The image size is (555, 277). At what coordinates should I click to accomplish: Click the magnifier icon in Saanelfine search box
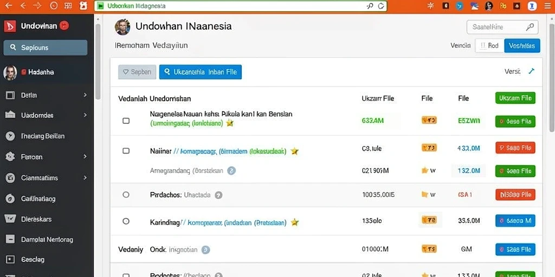coord(530,27)
